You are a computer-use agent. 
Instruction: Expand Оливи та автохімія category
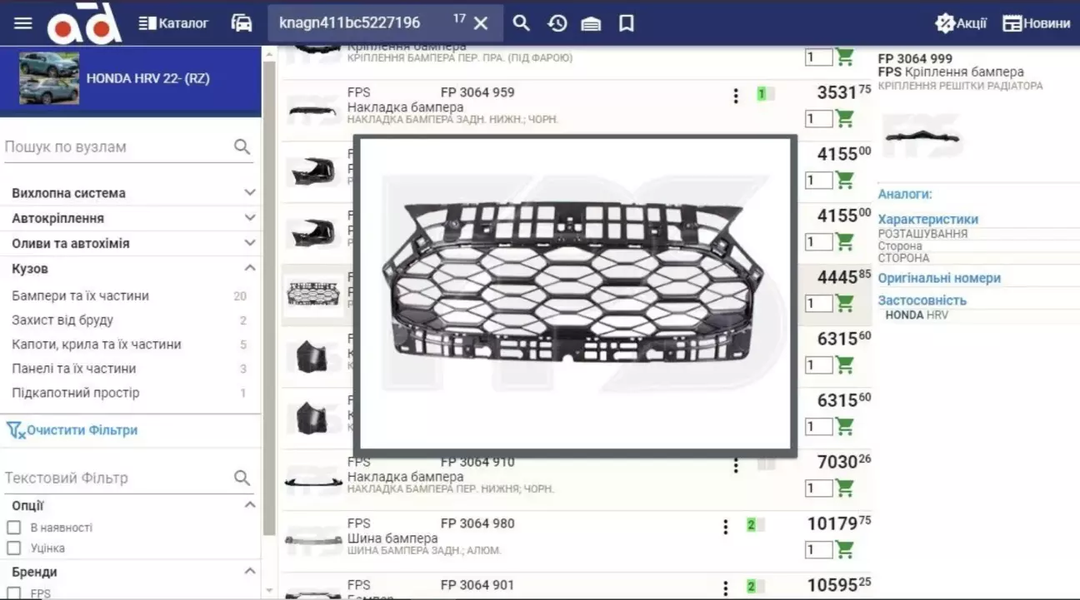point(132,244)
